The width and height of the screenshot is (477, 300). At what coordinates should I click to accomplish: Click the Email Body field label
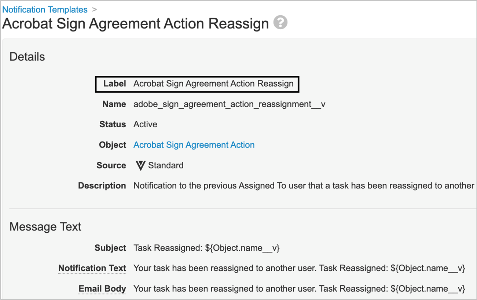pos(102,289)
